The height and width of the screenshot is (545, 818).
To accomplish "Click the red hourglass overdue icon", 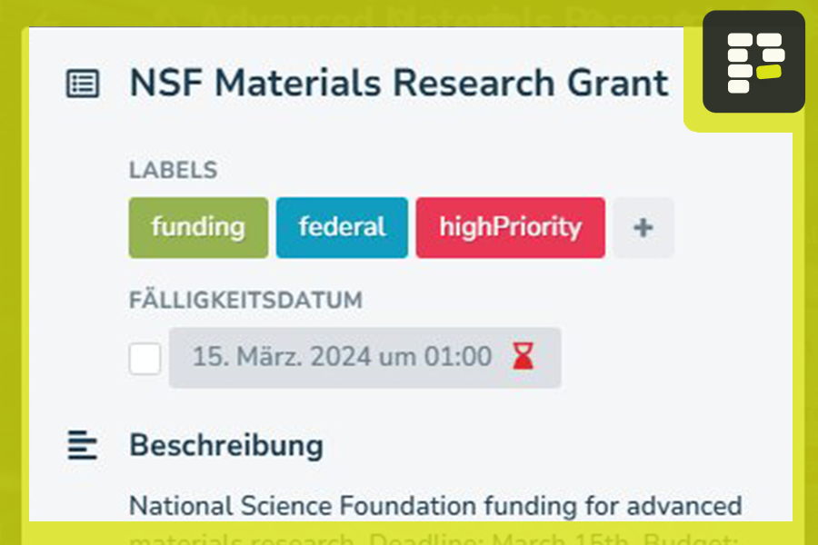I will [523, 357].
